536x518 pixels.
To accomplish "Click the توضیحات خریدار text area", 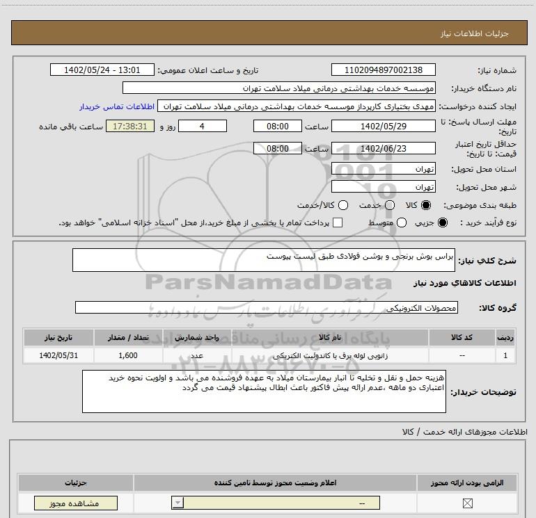I will point(264,391).
